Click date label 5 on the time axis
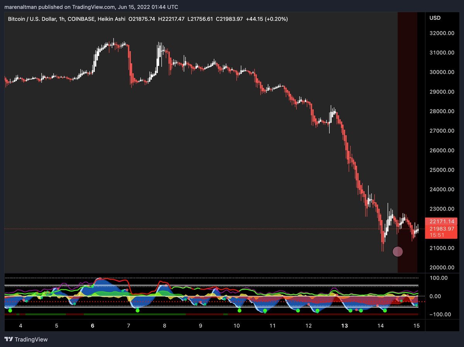Viewport: 464px width, 347px height. point(56,326)
